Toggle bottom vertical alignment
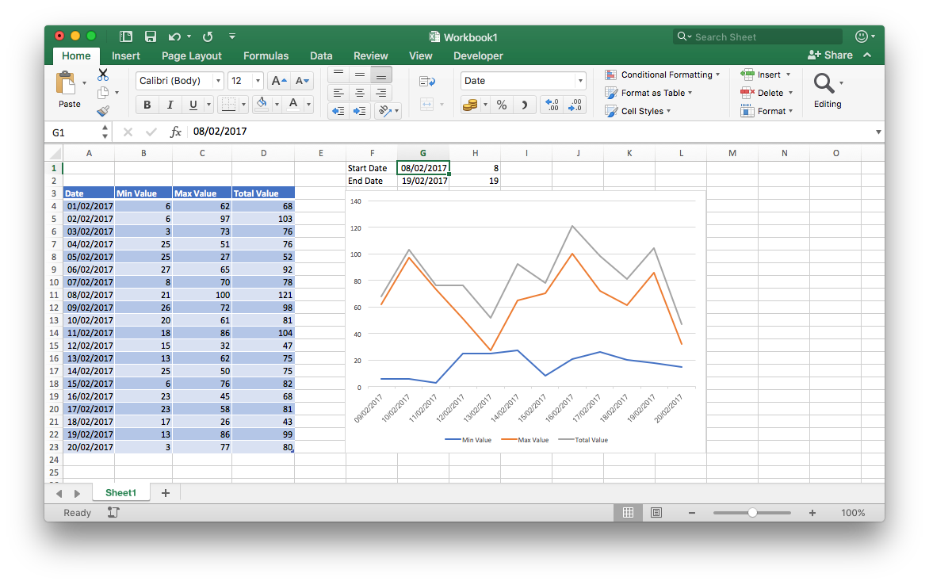929x585 pixels. coord(381,75)
